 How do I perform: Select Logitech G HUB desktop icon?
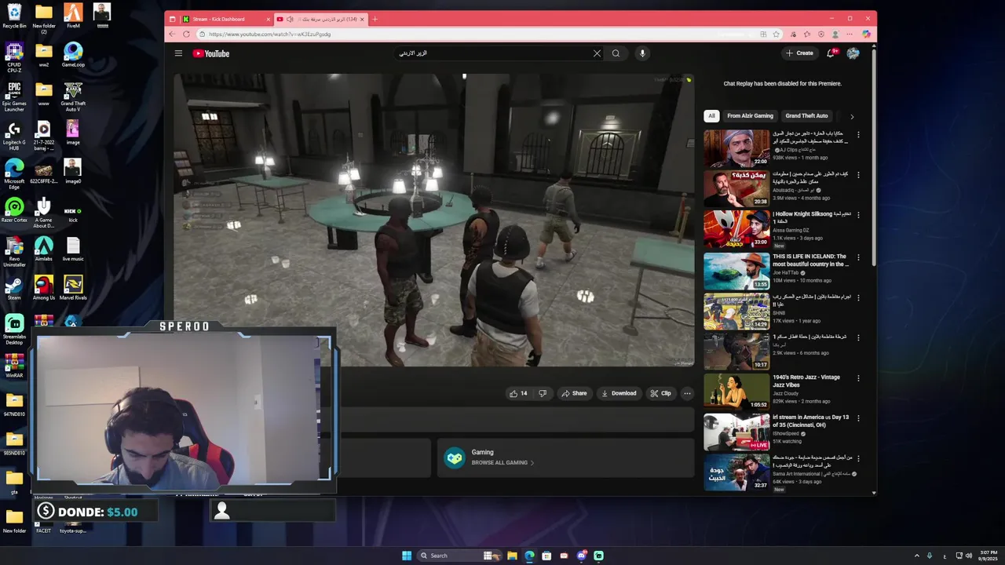tap(14, 136)
